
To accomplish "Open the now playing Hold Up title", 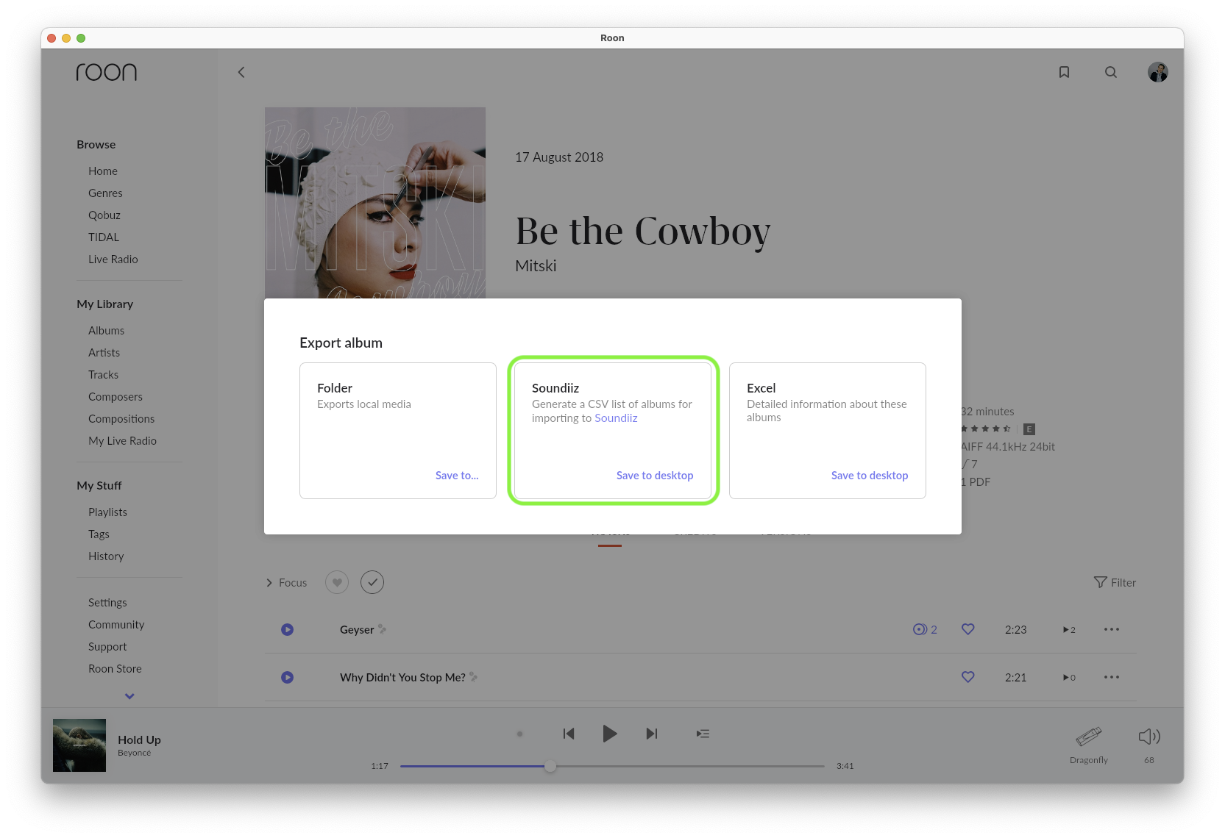I will tap(139, 739).
